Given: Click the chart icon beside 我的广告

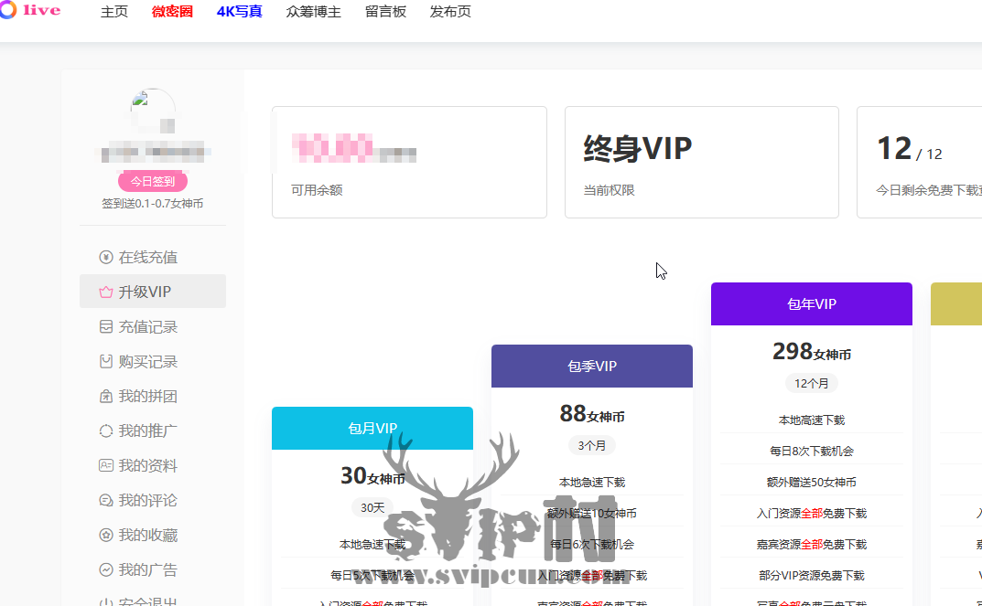Looking at the screenshot, I should pos(106,569).
